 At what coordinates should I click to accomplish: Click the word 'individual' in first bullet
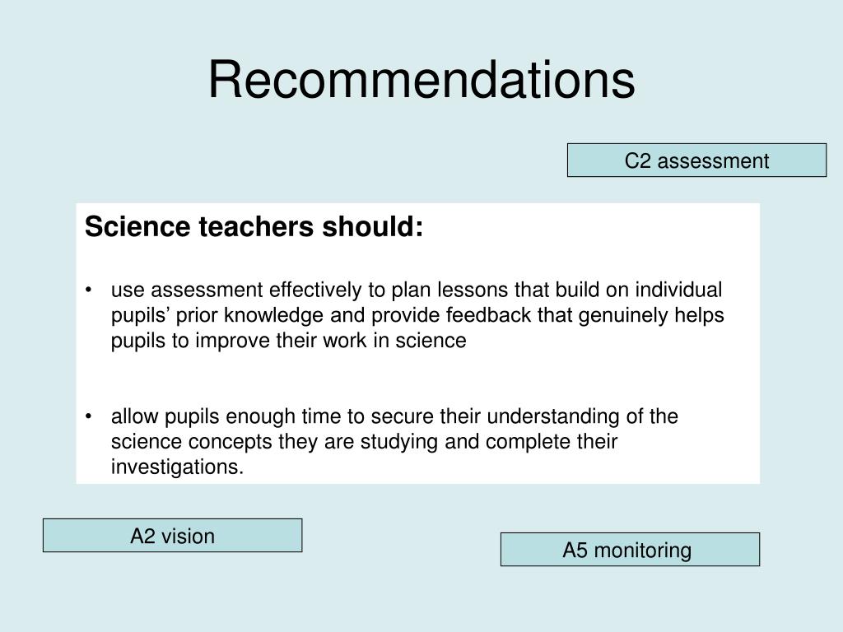point(678,290)
